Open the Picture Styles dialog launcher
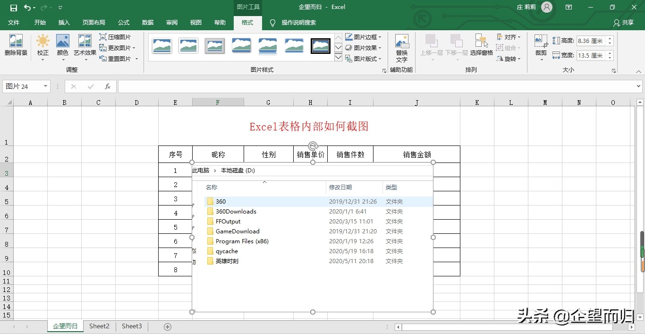The image size is (645, 334). (x=384, y=70)
